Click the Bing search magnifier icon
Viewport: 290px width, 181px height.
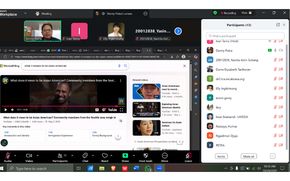pos(125,66)
